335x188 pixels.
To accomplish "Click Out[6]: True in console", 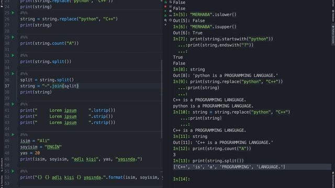I will click(187, 33).
